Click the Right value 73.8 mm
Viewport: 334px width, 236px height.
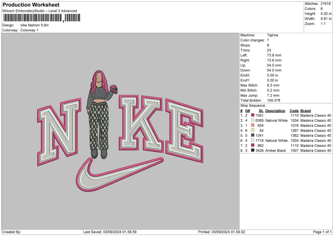point(274,60)
